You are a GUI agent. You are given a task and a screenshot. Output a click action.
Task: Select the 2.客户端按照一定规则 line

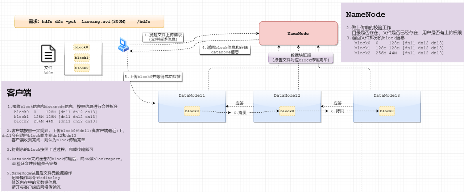(x=66, y=131)
